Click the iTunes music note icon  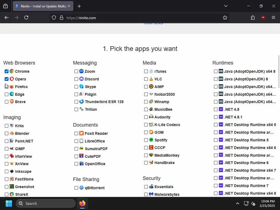tap(151, 71)
